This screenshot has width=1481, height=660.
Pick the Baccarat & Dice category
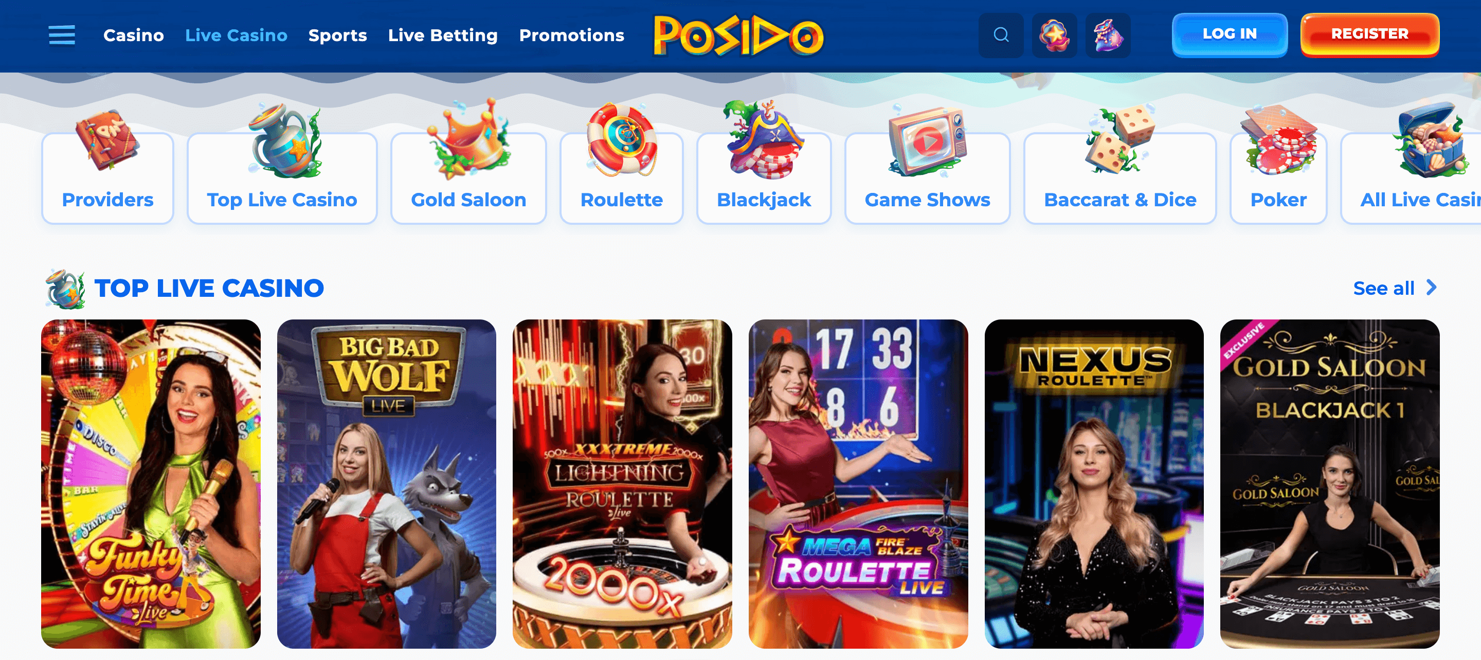tap(1119, 178)
